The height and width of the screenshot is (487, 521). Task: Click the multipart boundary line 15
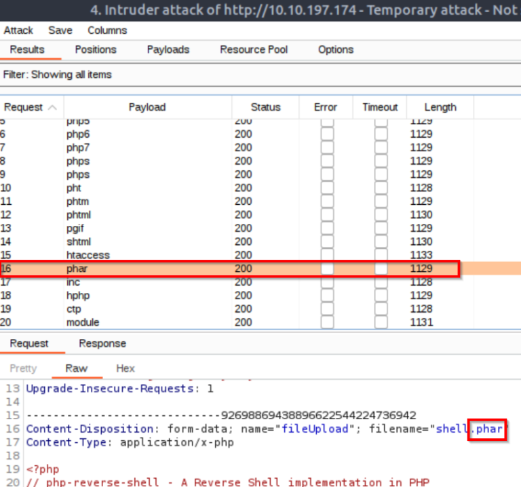click(221, 416)
